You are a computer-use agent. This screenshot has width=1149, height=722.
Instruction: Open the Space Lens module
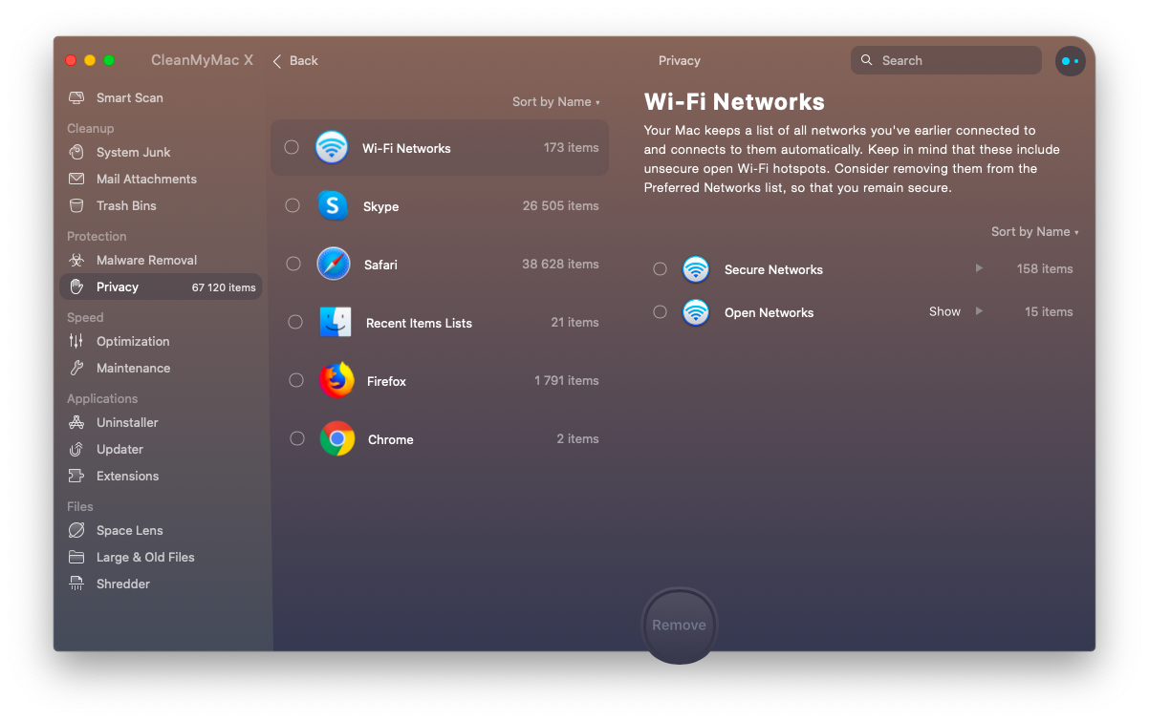click(129, 530)
